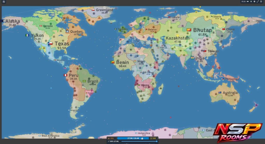Click the troop growth rate indicator

(x=112, y=138)
